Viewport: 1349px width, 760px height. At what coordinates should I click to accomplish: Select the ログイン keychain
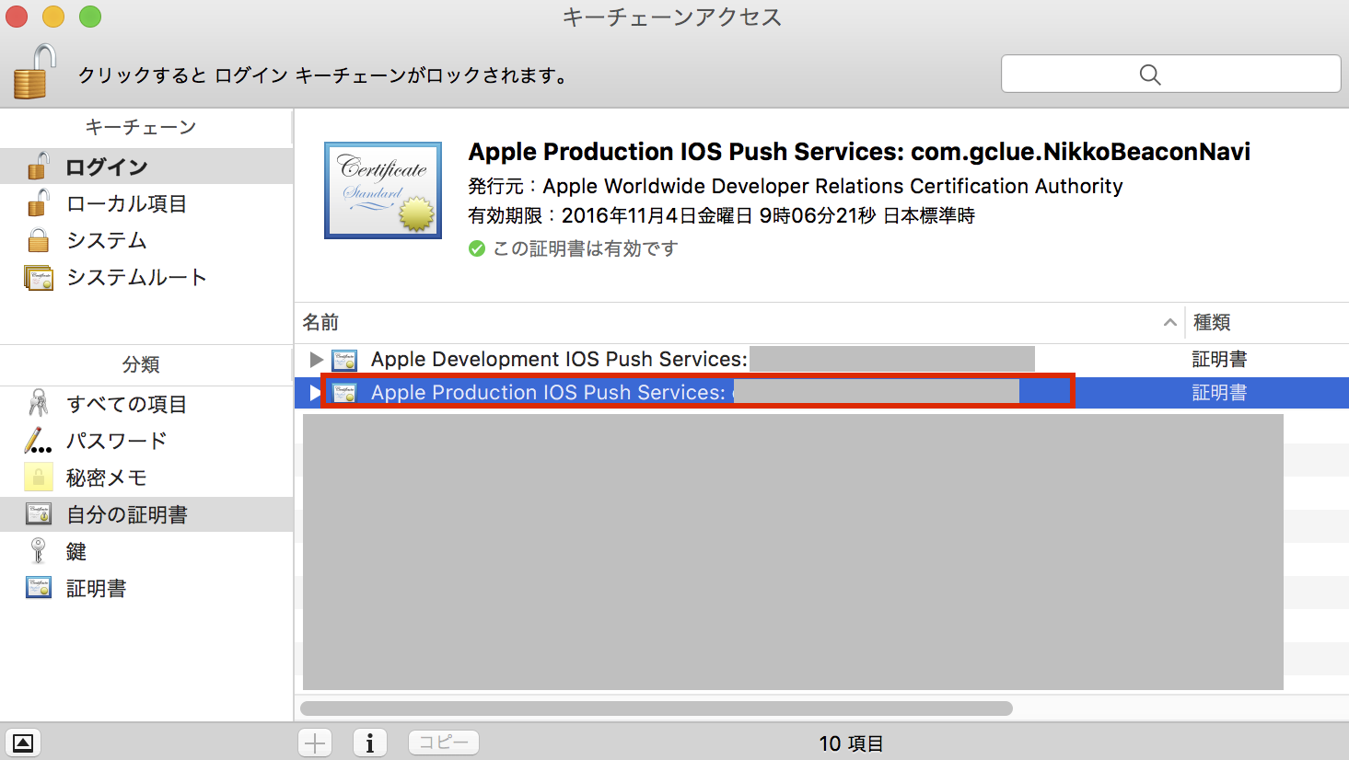[x=106, y=167]
